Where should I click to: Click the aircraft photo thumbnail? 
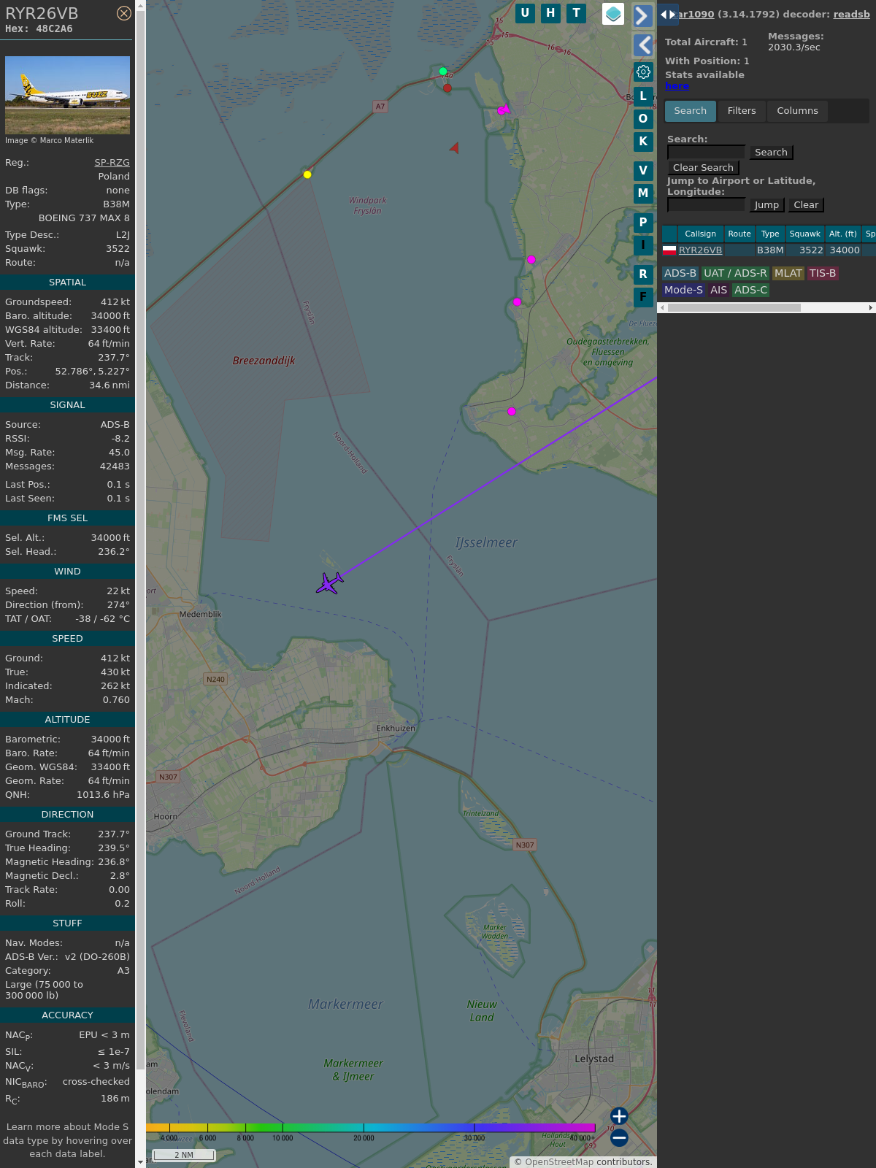(x=67, y=95)
